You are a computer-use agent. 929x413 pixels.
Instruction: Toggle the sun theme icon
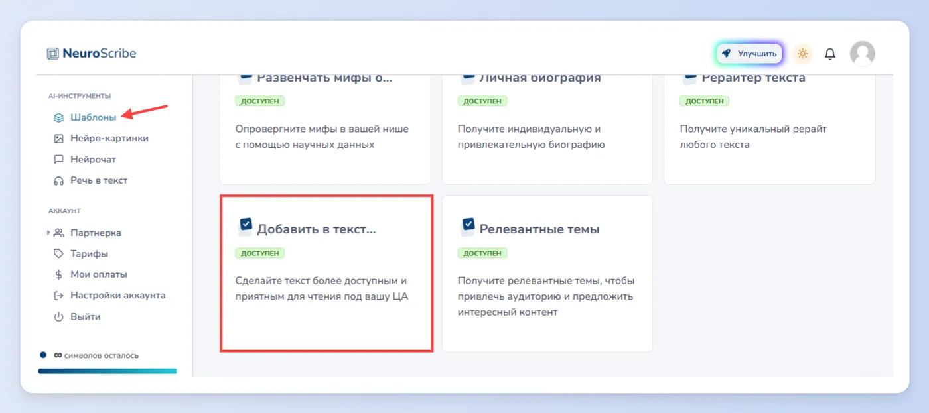coord(803,54)
